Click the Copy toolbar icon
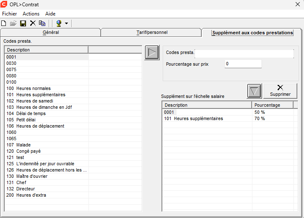304x218 pixels. point(42,23)
